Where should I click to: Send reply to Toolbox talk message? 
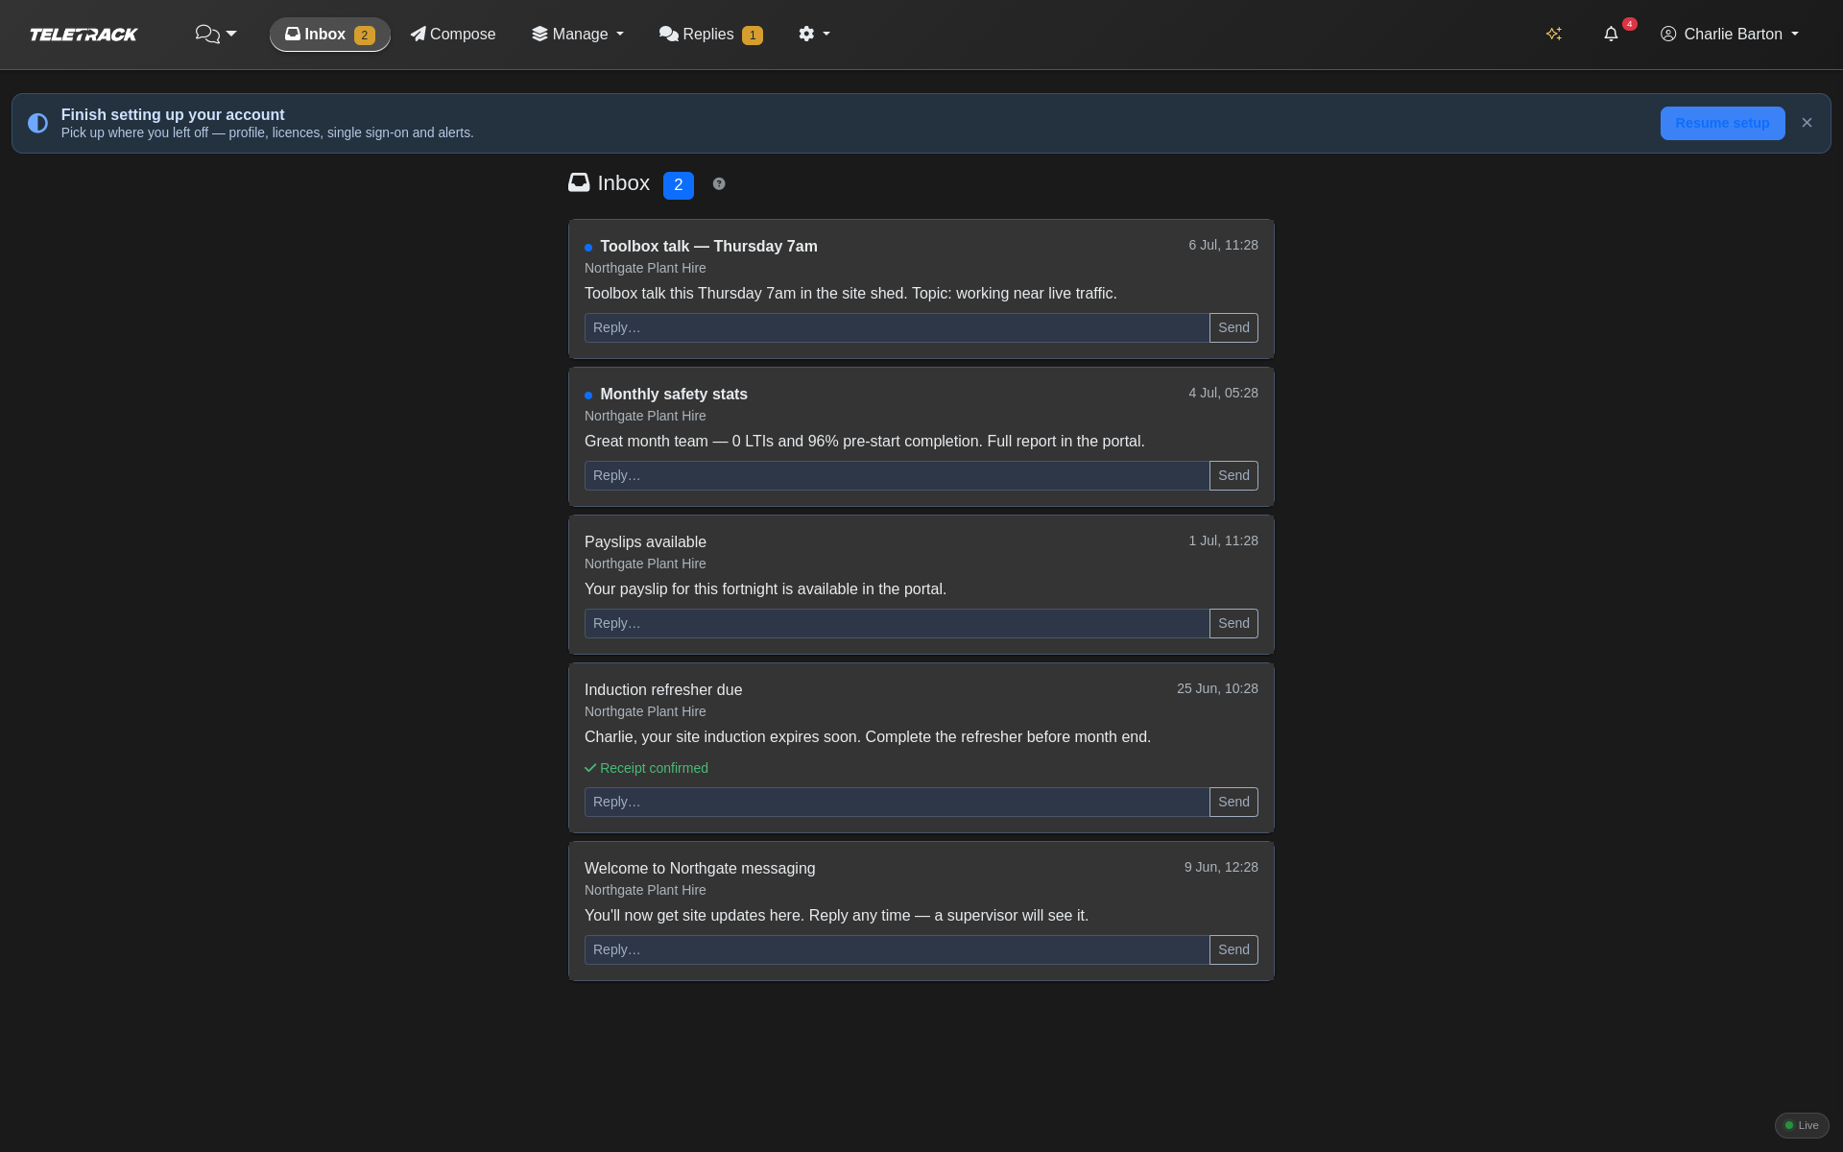tap(1233, 328)
